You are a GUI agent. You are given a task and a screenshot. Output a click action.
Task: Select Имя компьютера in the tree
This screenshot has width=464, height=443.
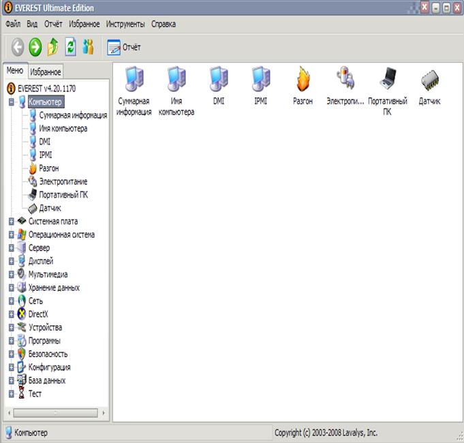click(63, 128)
